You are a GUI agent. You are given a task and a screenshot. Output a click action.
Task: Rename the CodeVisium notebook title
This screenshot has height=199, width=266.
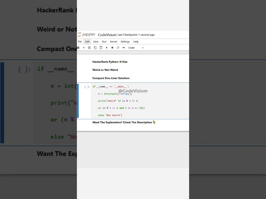(x=107, y=35)
